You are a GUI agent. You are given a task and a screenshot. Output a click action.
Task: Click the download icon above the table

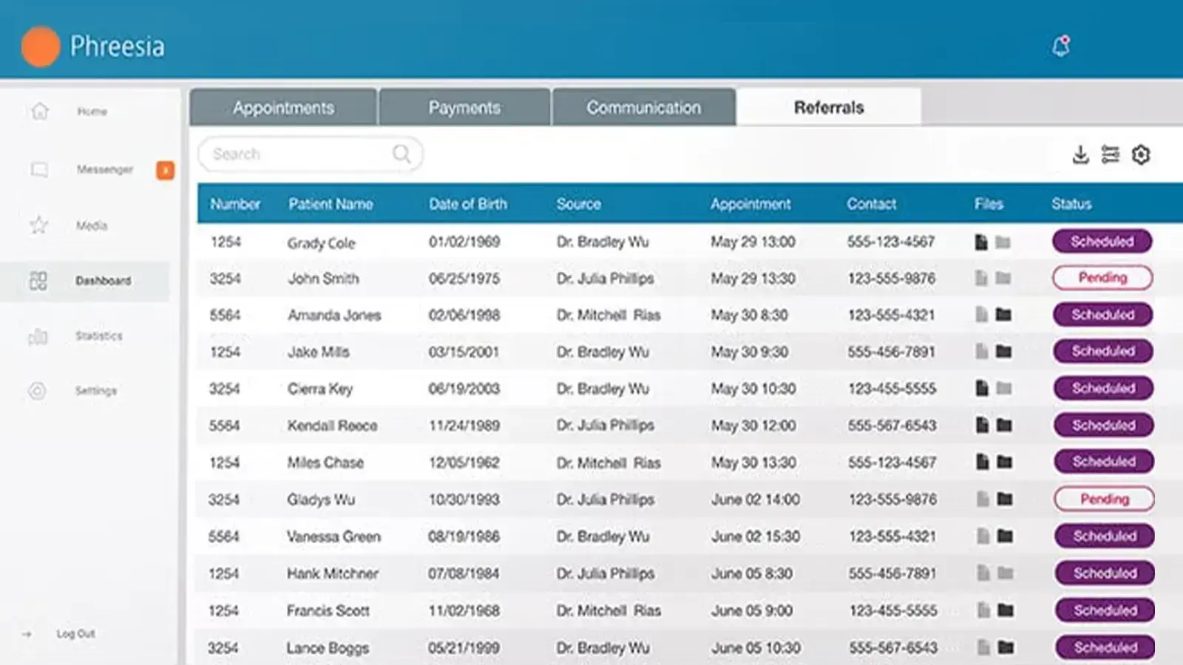(1080, 154)
